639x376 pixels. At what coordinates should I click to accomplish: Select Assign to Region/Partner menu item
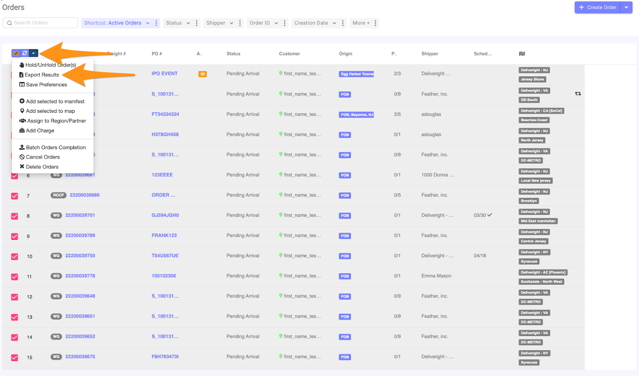tap(52, 121)
